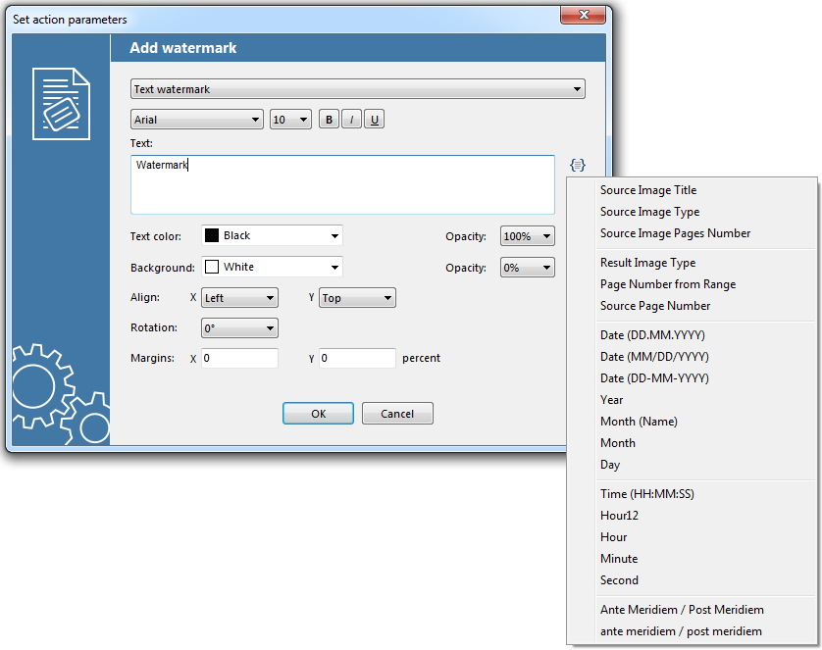Open the Text color Black dropdown
This screenshot has height=650, width=822.
(x=272, y=236)
